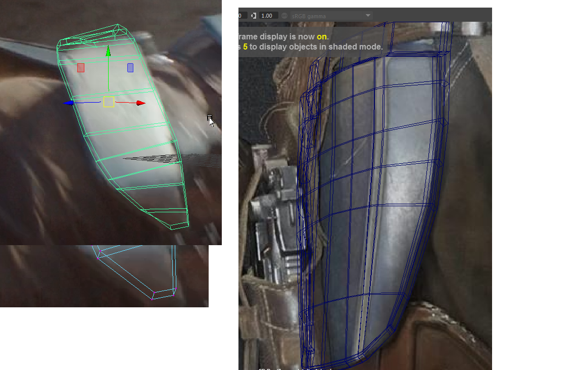Screen dimensions: 582x370
Task: Open the sRGB gamma view transform dropdown
Action: click(331, 16)
